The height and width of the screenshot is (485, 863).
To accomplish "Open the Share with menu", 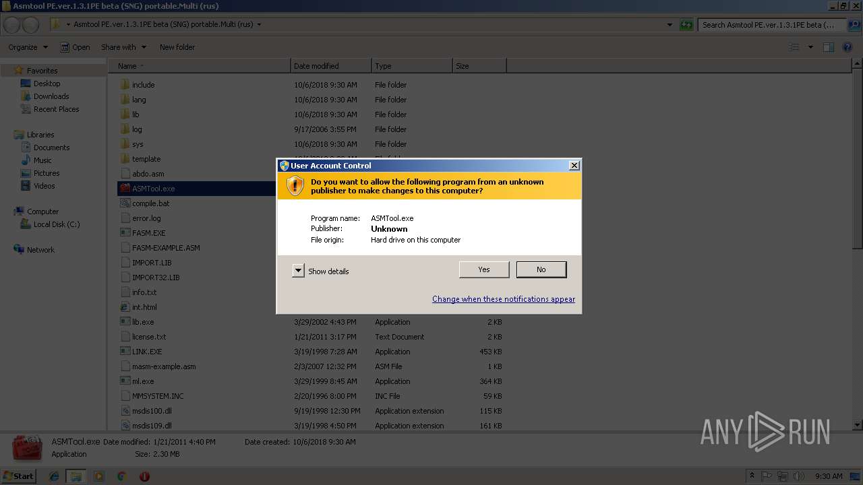I will 123,47.
